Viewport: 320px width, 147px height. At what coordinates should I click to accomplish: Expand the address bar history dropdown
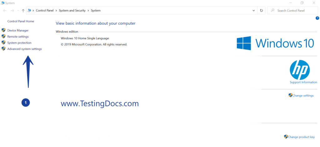(x=254, y=11)
